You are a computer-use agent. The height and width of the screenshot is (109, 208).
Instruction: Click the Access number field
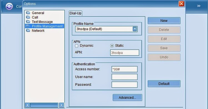124,69
